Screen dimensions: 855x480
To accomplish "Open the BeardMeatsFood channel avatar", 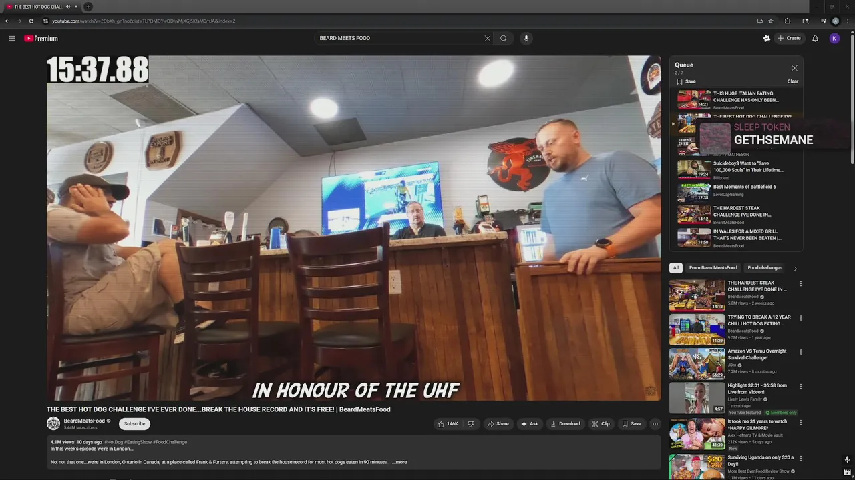I will tap(53, 423).
